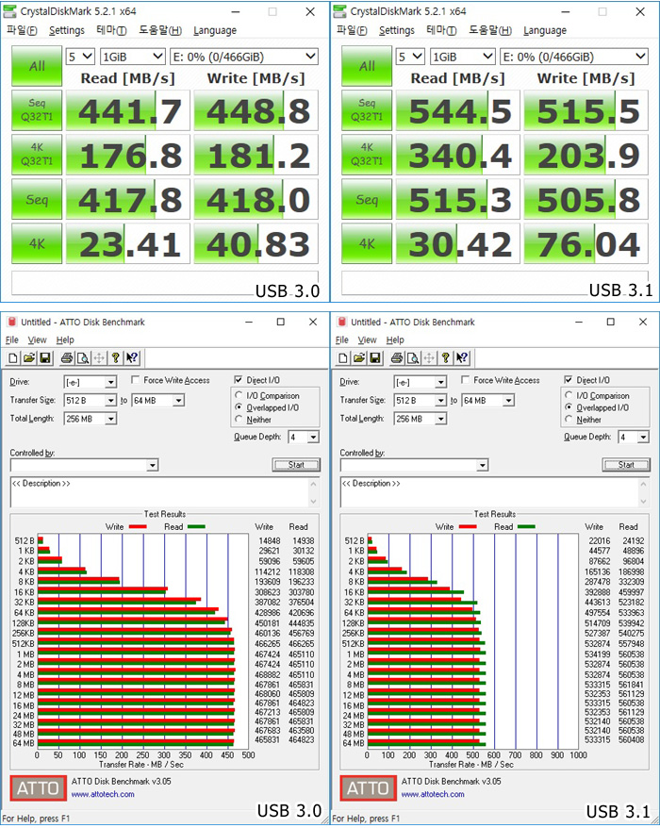This screenshot has width=660, height=828.
Task: Open E: drive dropdown in USB 3.1 CrystalDiskMark
Action: pyautogui.click(x=574, y=57)
